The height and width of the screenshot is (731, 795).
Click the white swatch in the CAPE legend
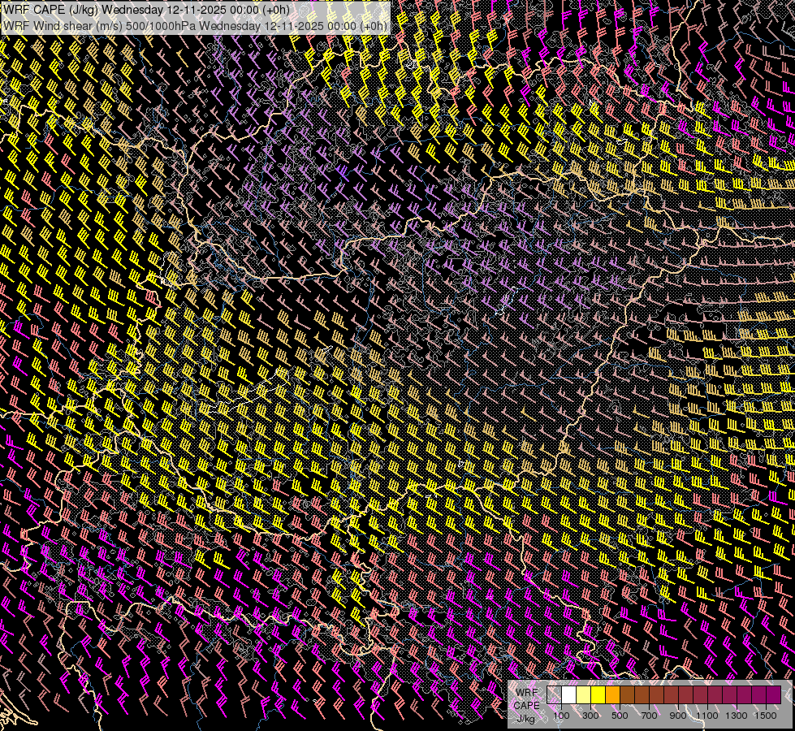pos(569,694)
